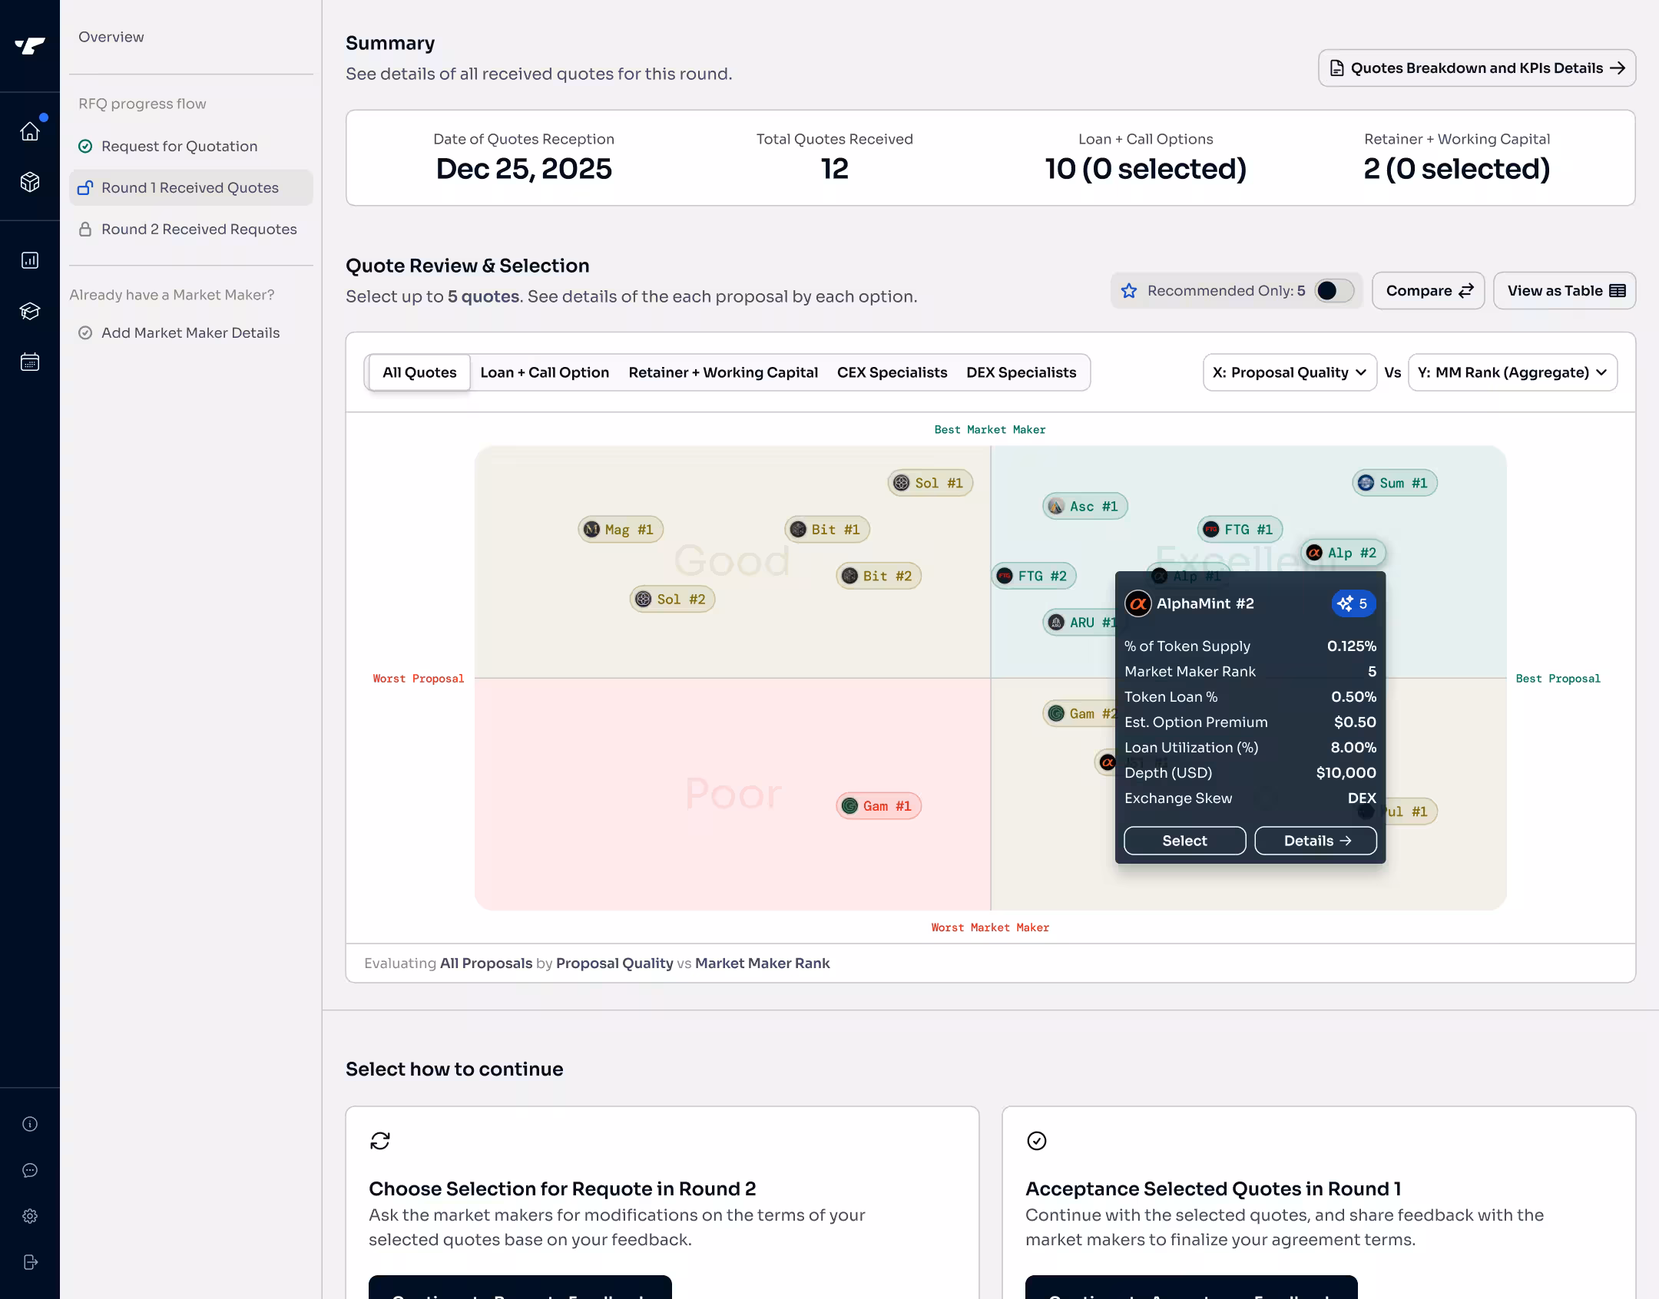The height and width of the screenshot is (1299, 1659).
Task: Open the bar chart analytics sidebar icon
Action: [x=30, y=260]
